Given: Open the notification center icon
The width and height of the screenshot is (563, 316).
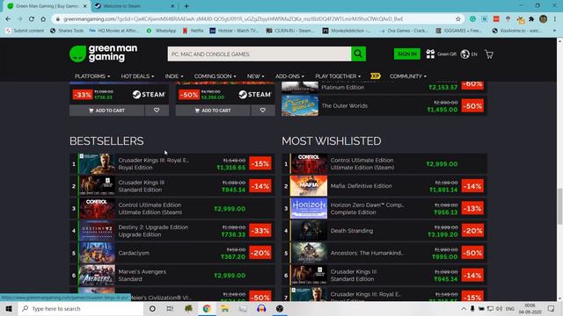Looking at the screenshot, I should [x=552, y=308].
